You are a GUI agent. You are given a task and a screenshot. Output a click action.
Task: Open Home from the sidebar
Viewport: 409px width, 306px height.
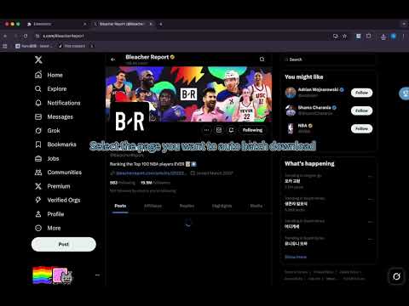point(49,75)
